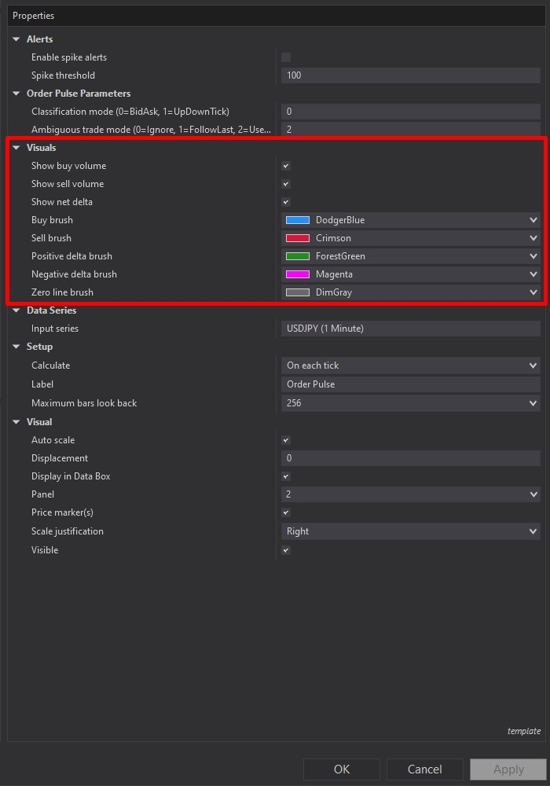Disable the Auto scale checkbox

click(x=286, y=440)
